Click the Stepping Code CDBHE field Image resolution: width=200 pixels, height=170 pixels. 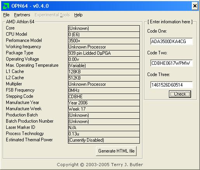pyautogui.click(x=104, y=97)
